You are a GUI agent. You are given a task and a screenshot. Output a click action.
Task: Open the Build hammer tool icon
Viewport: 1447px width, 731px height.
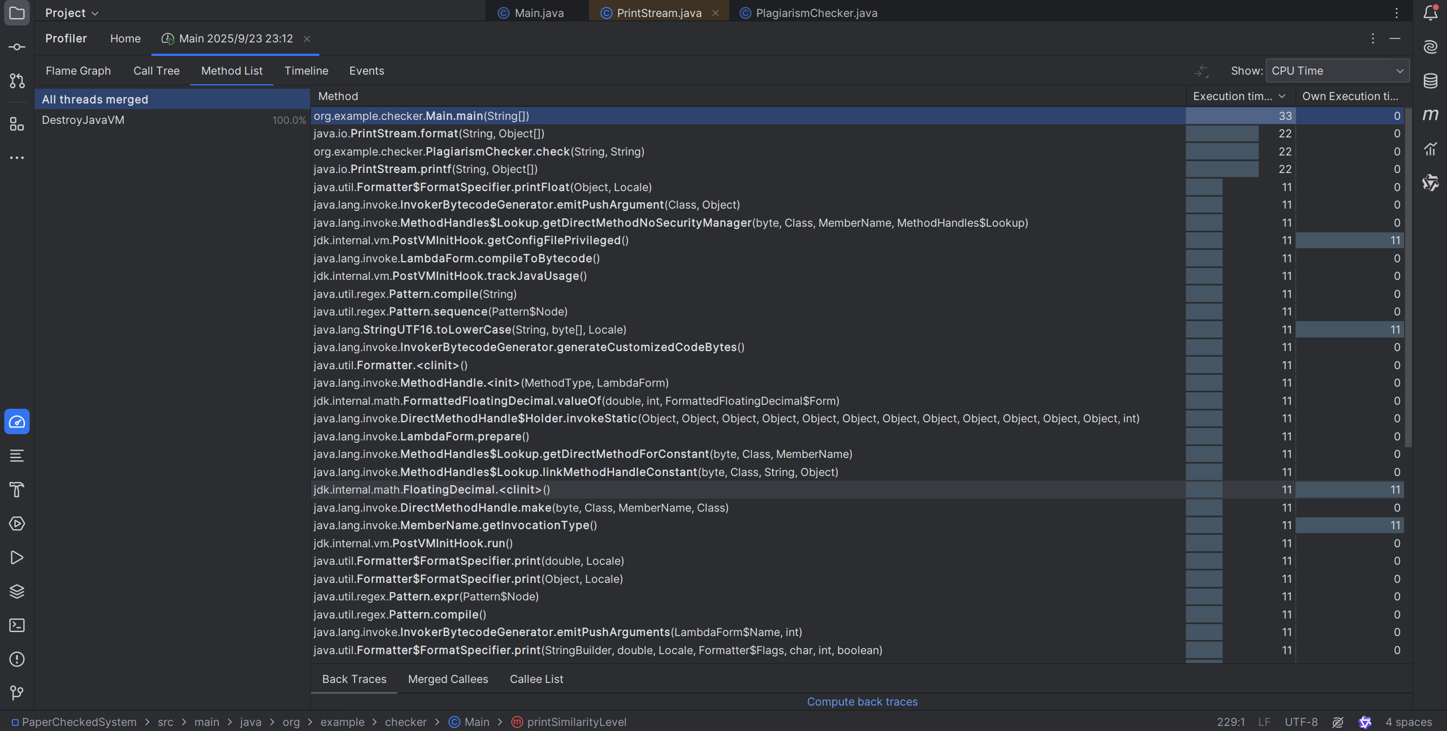tap(17, 490)
